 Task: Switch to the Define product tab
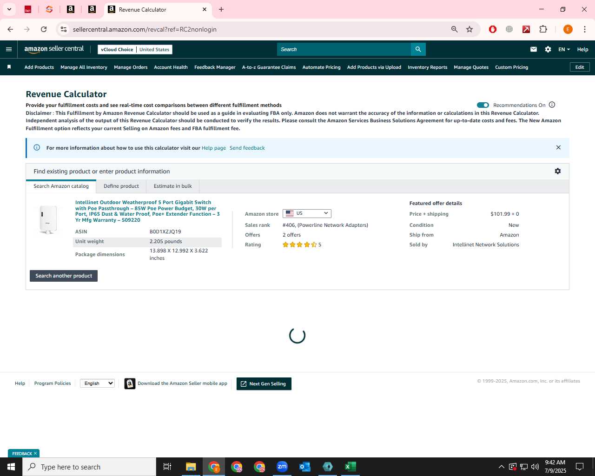(121, 186)
